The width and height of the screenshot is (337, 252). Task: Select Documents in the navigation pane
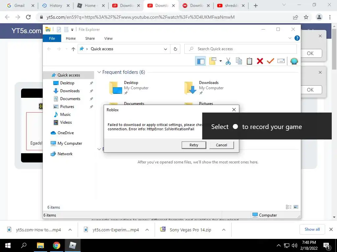tap(70, 99)
